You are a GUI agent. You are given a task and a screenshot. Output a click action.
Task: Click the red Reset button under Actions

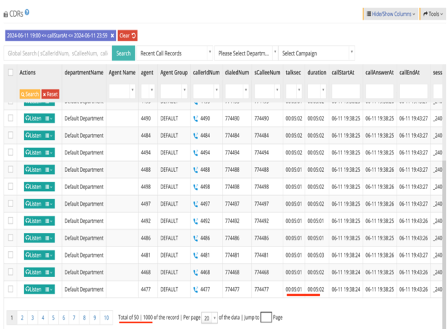point(51,95)
